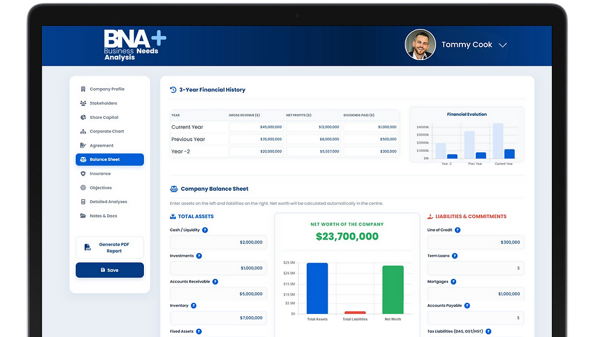The height and width of the screenshot is (337, 593).
Task: Click the Mortgages help question icon
Action: pos(454,282)
